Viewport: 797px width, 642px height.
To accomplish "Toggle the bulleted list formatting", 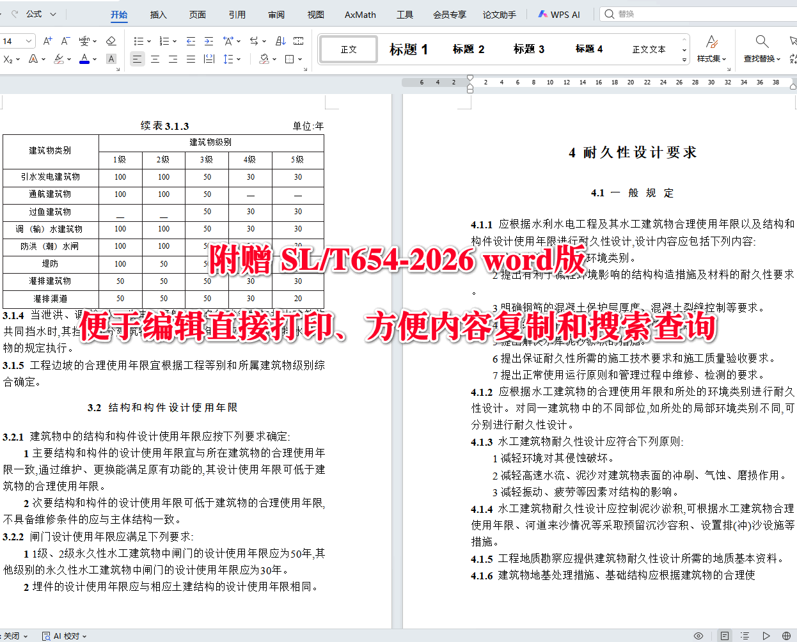I will tap(139, 41).
